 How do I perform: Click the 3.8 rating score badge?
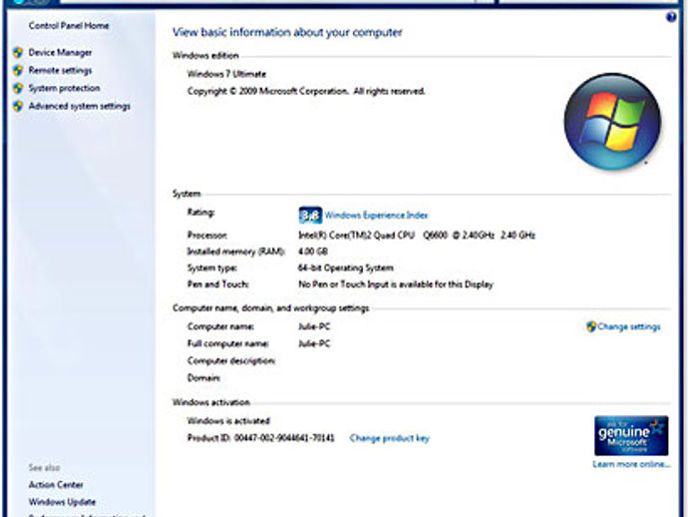(310, 216)
